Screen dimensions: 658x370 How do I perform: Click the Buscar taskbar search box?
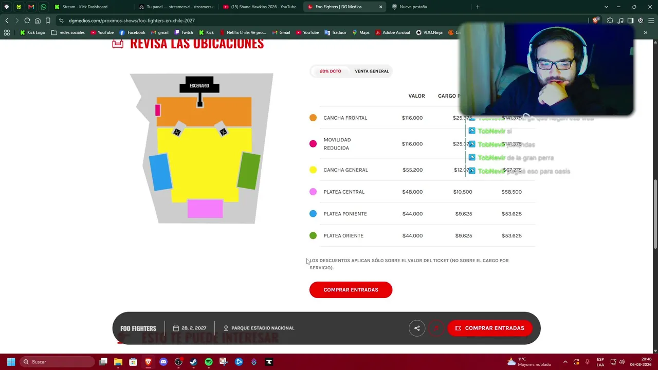(x=58, y=362)
